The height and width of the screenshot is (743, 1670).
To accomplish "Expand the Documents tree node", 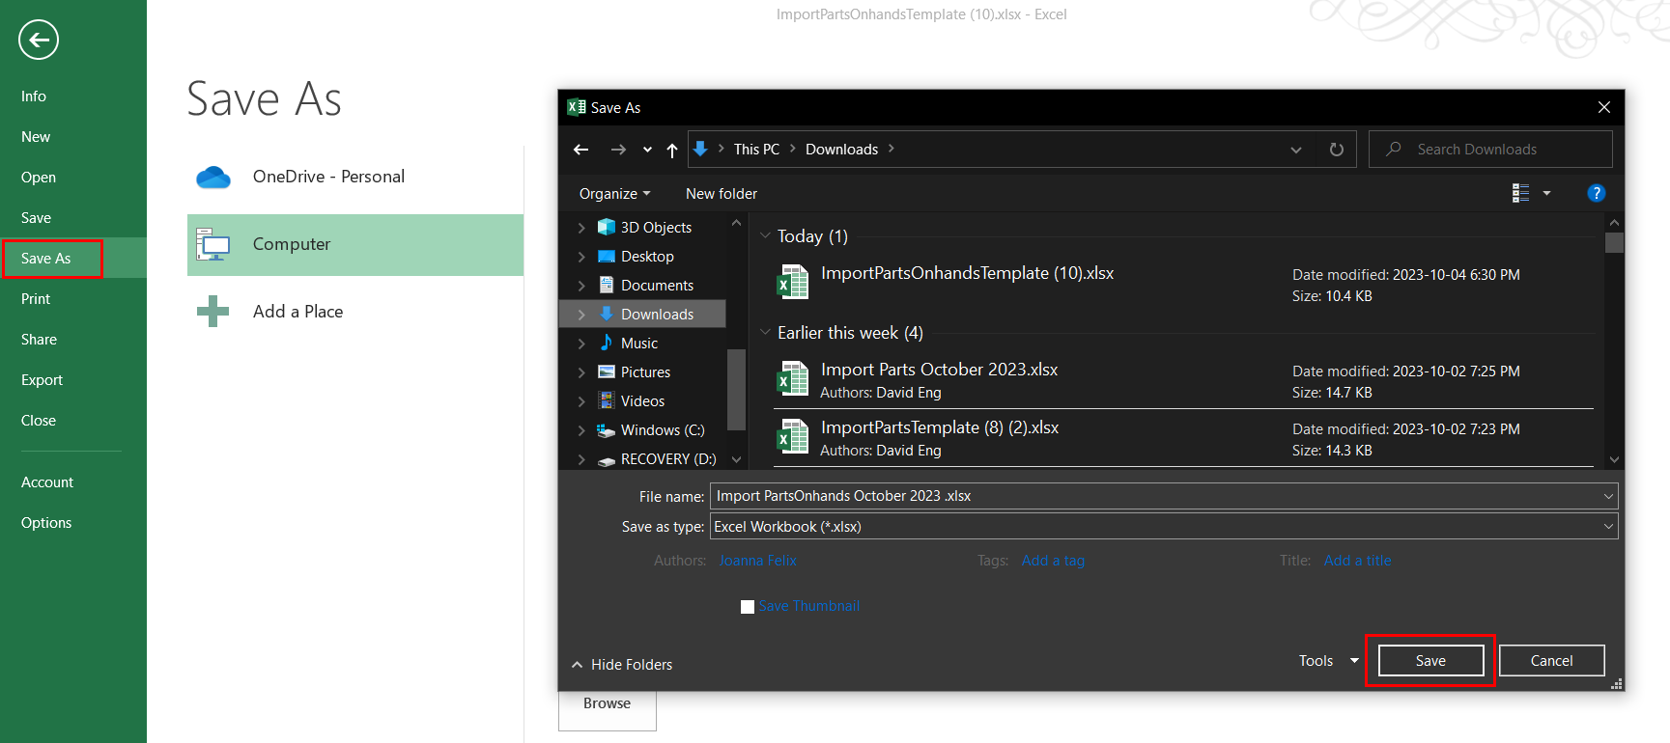I will tap(581, 286).
